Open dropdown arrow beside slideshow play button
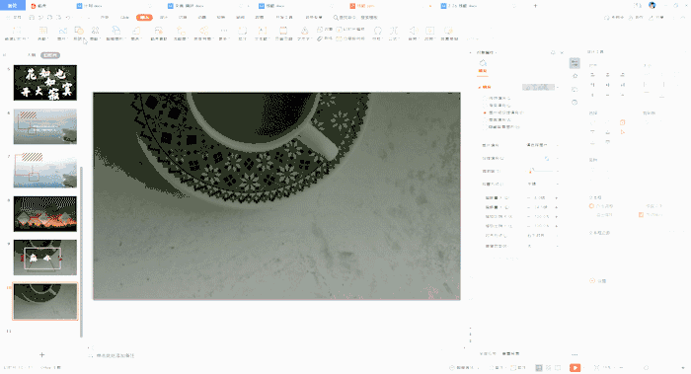The width and height of the screenshot is (691, 374). point(584,367)
